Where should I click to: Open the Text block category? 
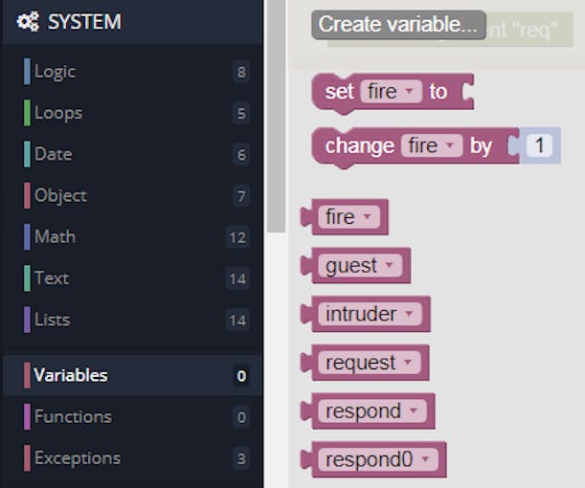[x=52, y=278]
